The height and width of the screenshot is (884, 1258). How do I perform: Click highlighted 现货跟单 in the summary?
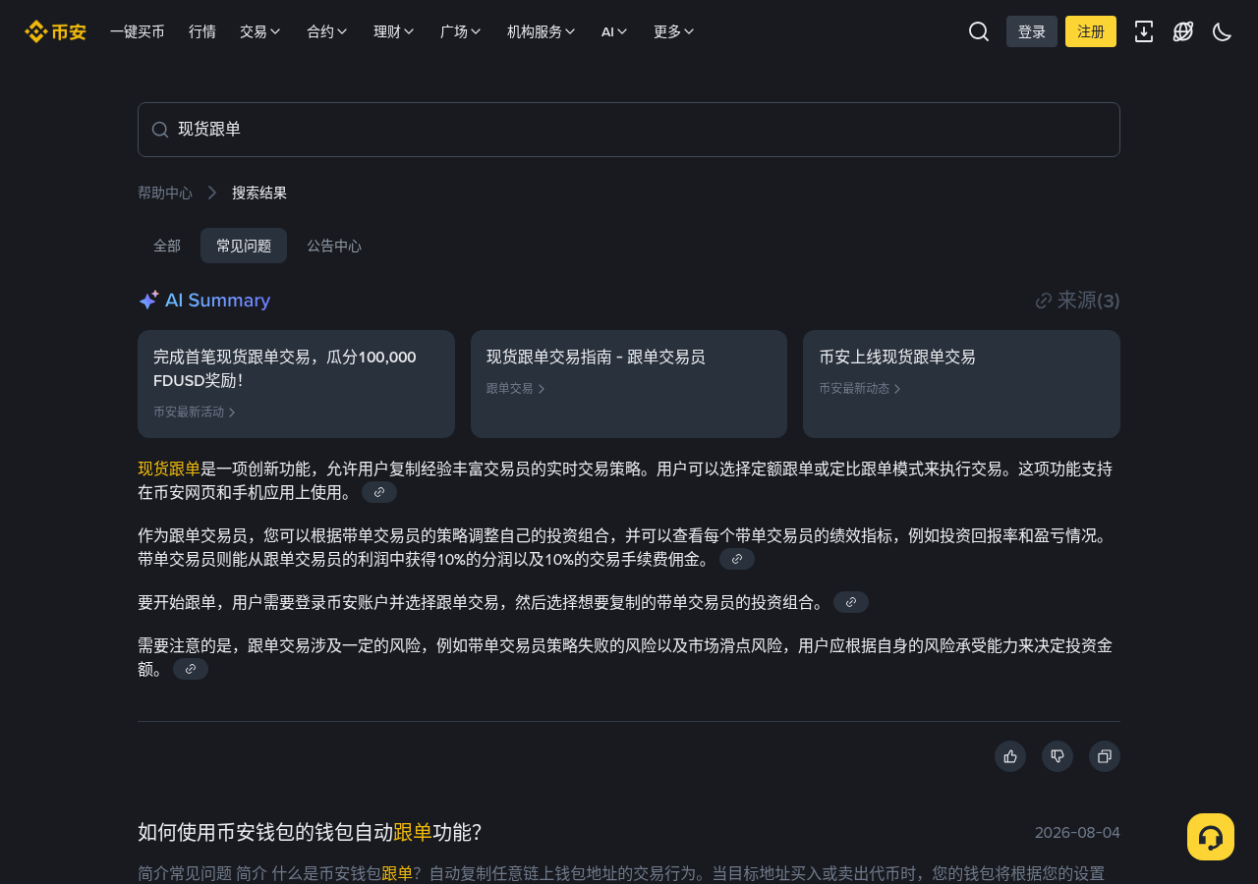(x=169, y=469)
